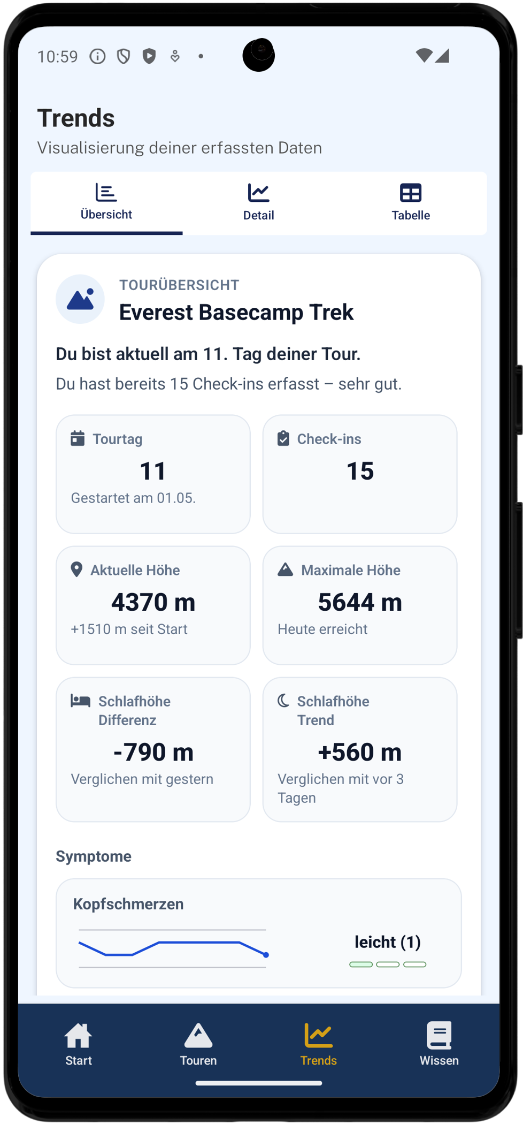
Task: Tap the Everest Basecamp Trek title
Action: click(x=236, y=312)
